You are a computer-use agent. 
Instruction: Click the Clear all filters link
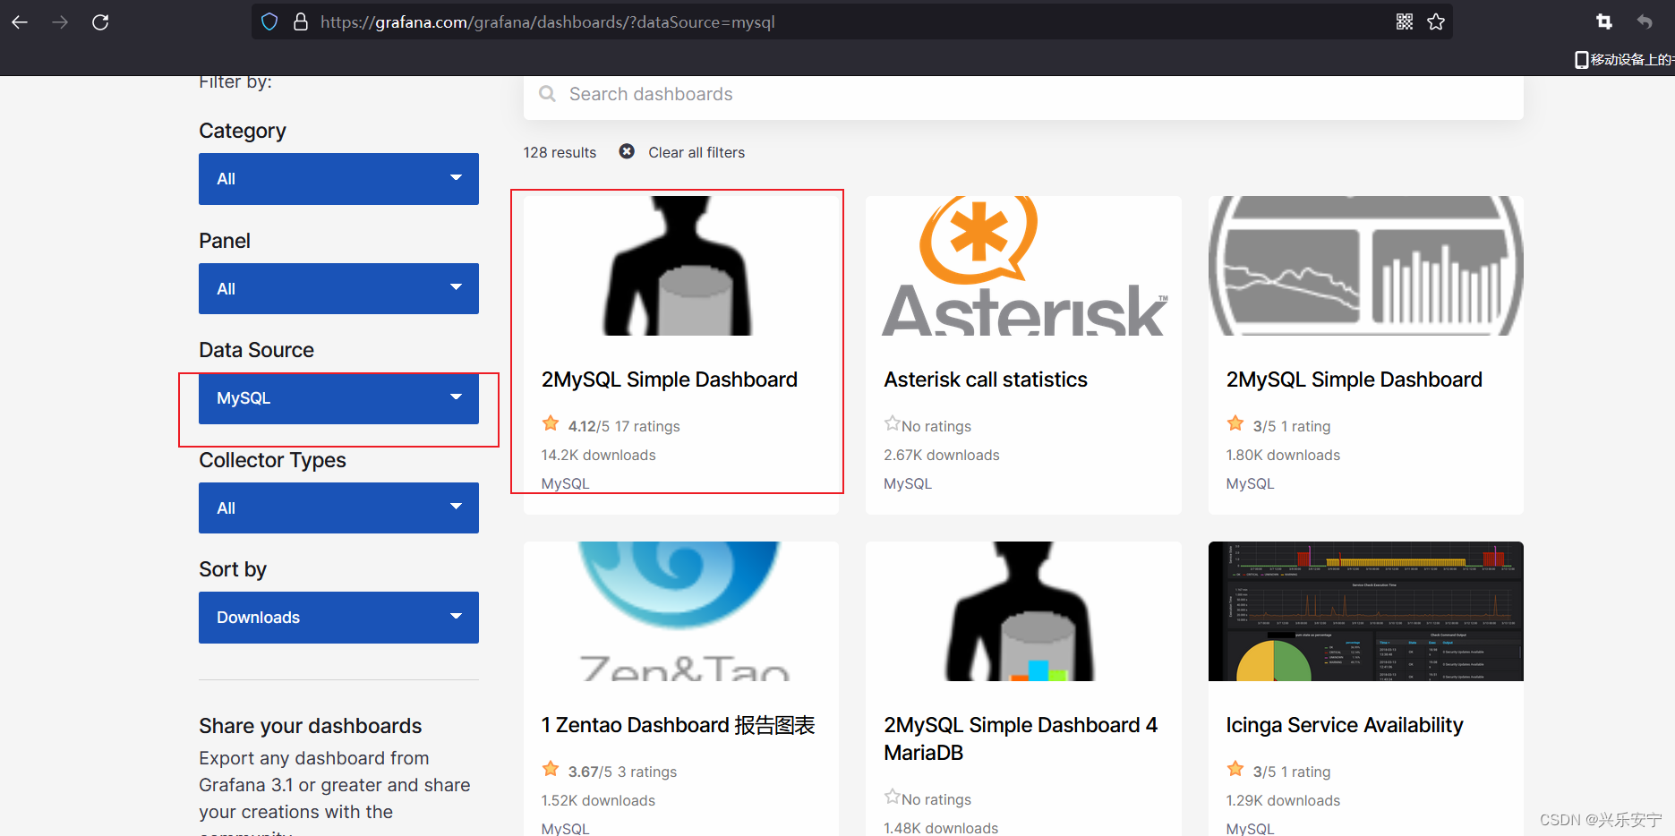(696, 152)
